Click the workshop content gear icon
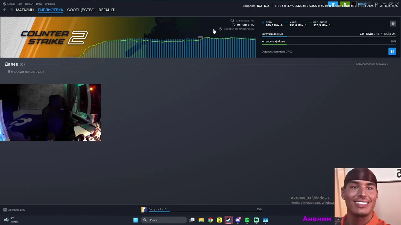 [221, 29]
